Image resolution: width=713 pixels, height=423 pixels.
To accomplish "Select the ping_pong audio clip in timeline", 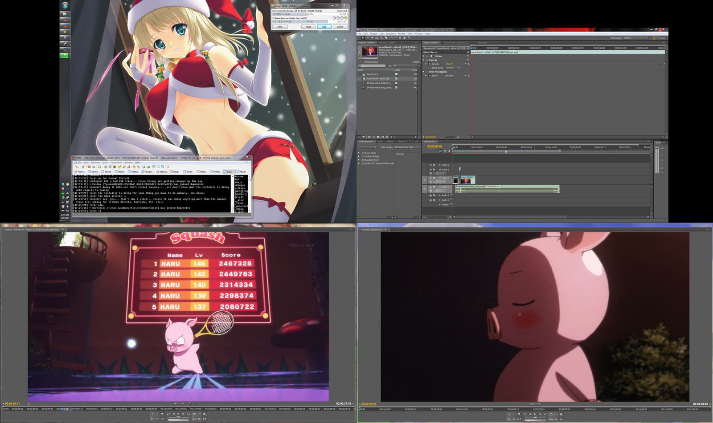I will pos(507,189).
